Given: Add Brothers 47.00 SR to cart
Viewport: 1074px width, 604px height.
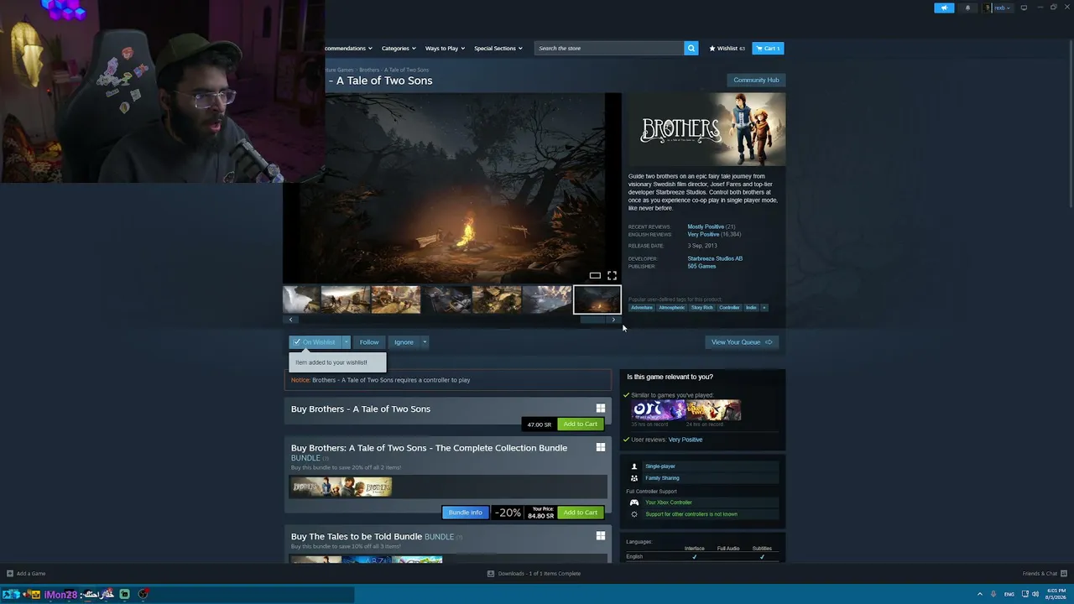Looking at the screenshot, I should click(581, 424).
